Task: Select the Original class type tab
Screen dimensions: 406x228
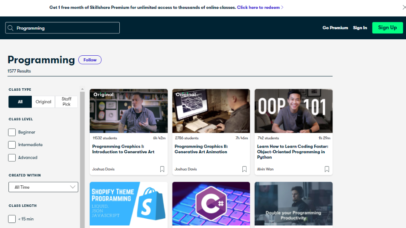Action: point(43,102)
